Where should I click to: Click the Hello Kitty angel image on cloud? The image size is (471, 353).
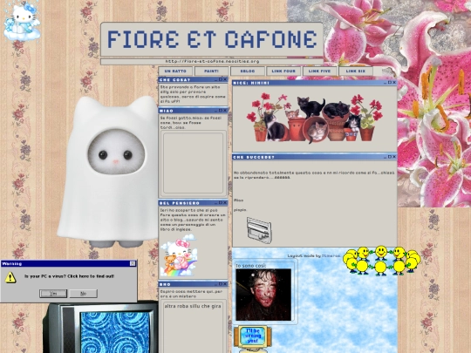point(22,22)
